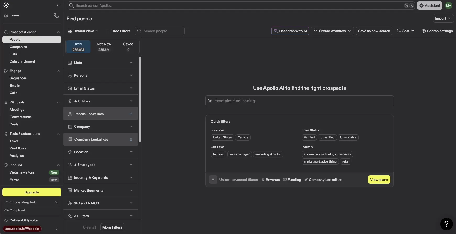Click the lock icon beside People Lookalikes
This screenshot has height=234, width=456.
click(131, 114)
